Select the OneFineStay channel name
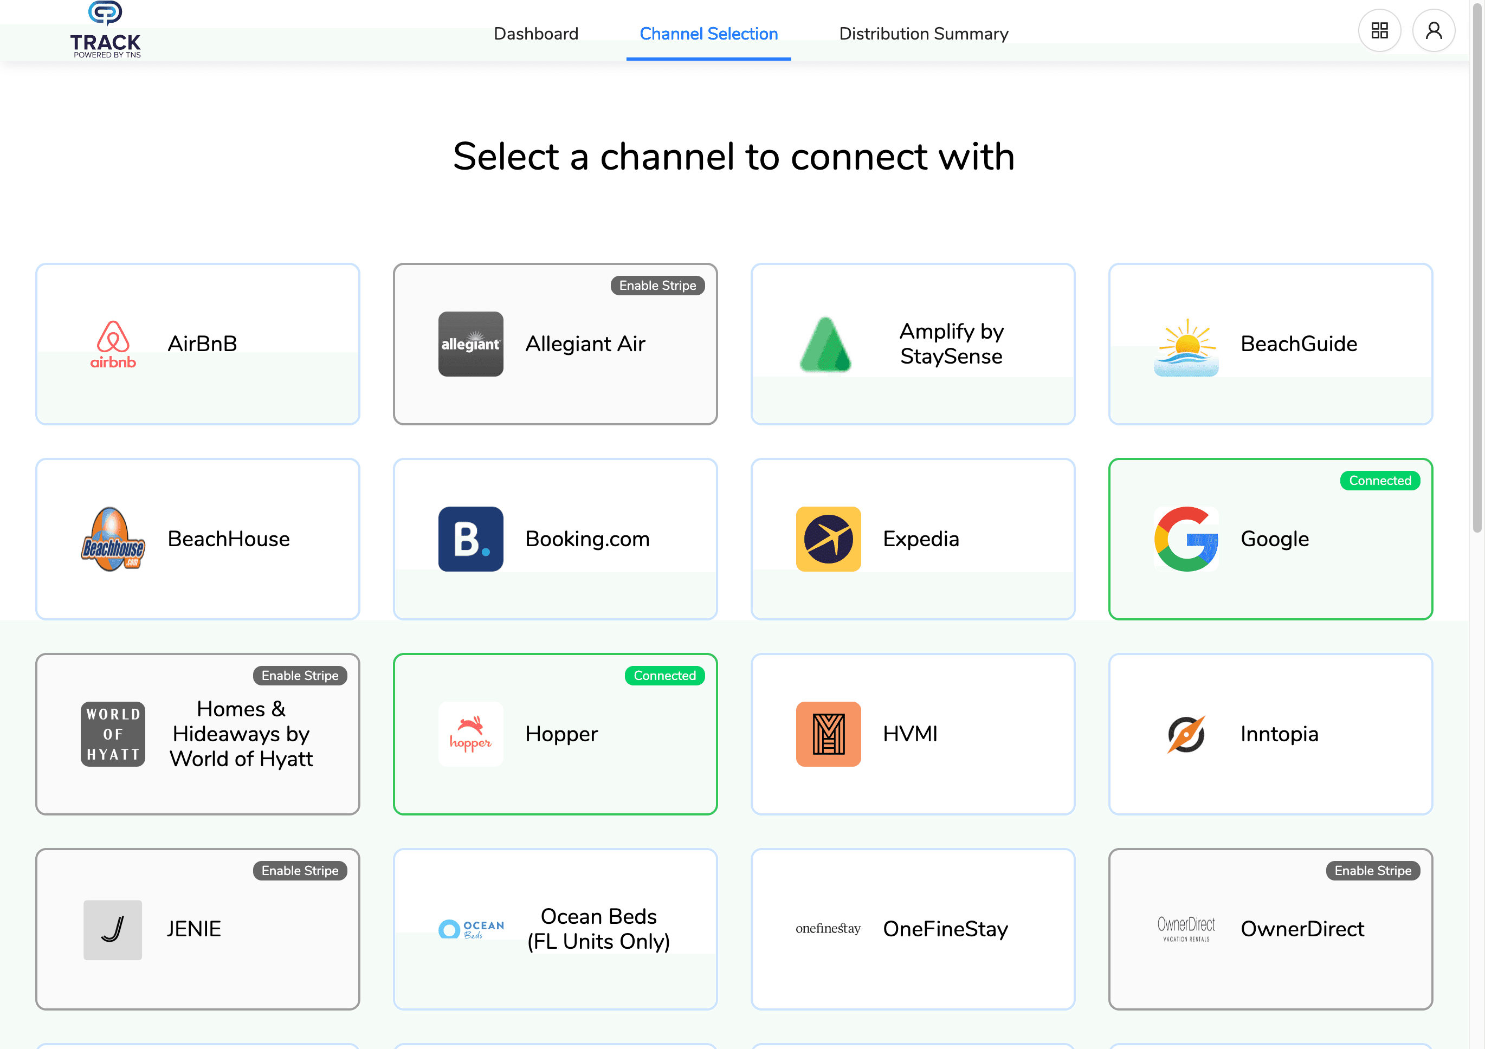The image size is (1485, 1049). (x=946, y=929)
